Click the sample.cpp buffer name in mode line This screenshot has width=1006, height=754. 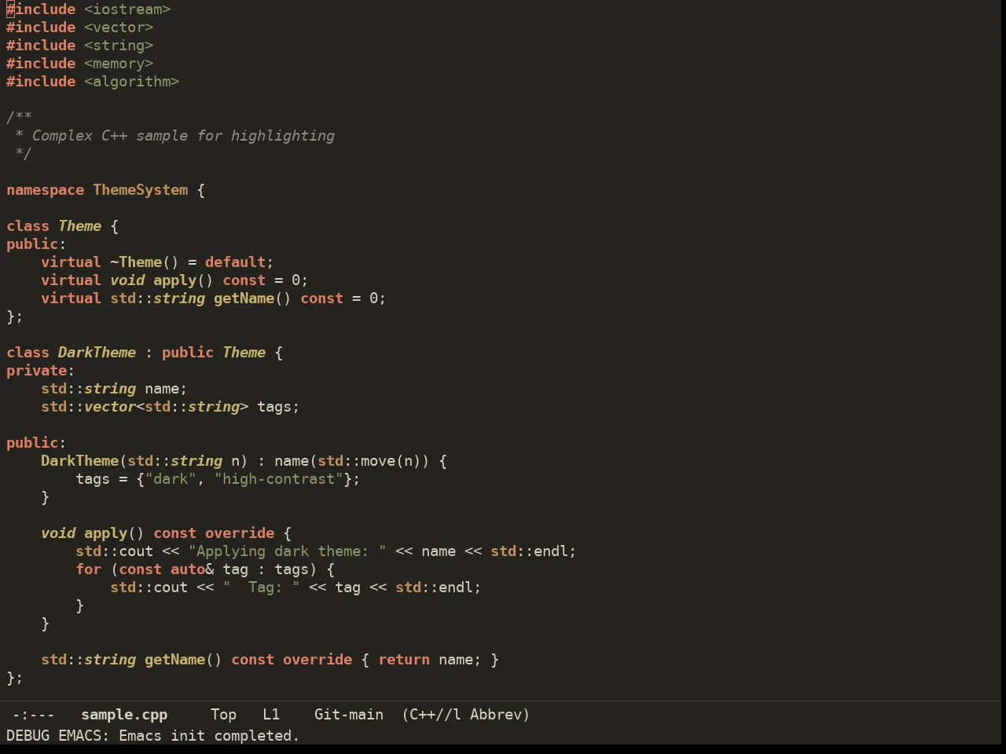[x=124, y=715]
